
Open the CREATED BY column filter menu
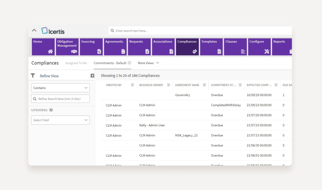133,85
